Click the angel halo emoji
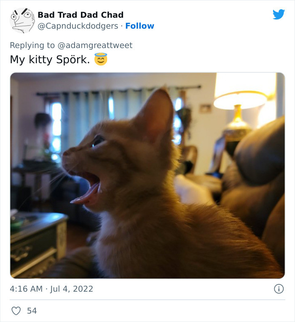Image resolution: width=295 pixels, height=322 pixels. pyautogui.click(x=101, y=59)
